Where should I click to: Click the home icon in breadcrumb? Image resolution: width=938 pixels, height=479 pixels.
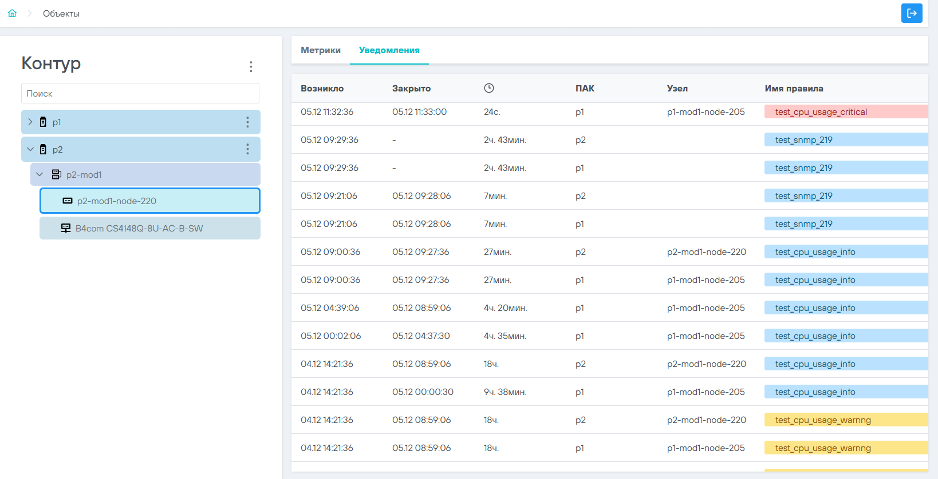12,13
